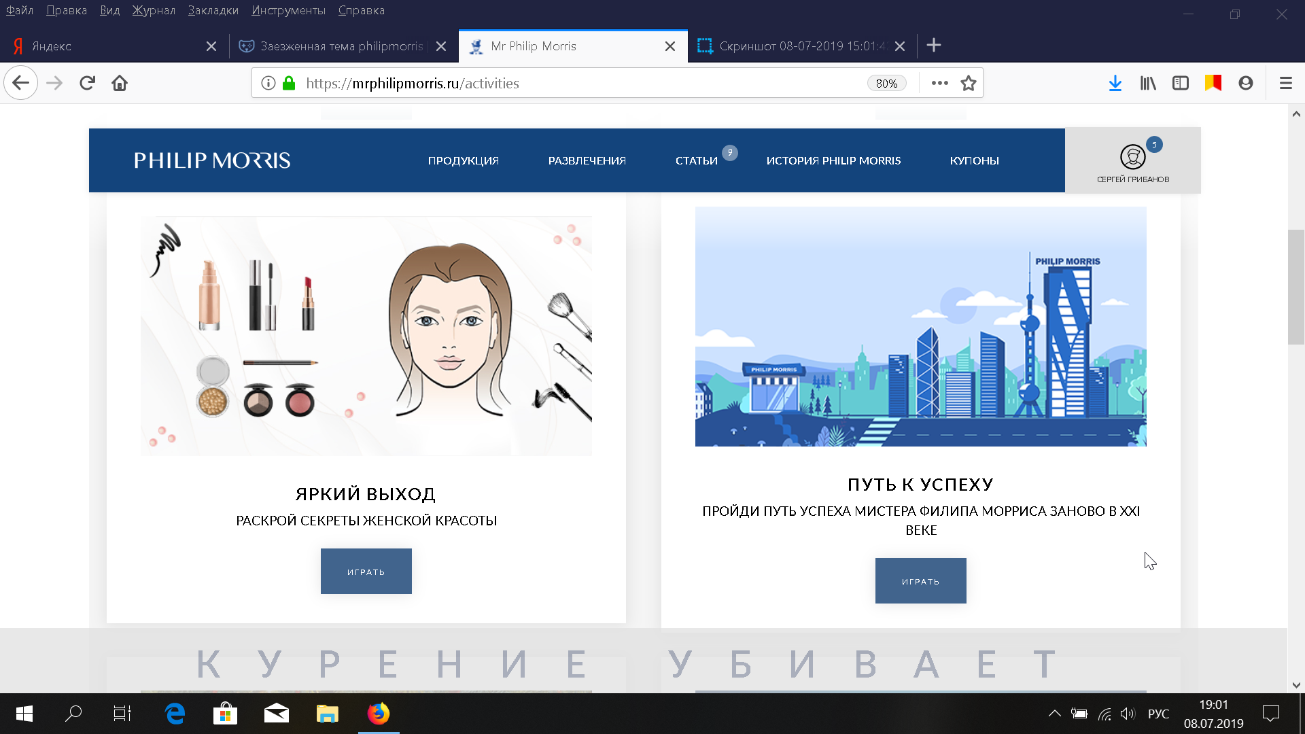
Task: Open the Яркий выход cosmetics game image
Action: (366, 336)
